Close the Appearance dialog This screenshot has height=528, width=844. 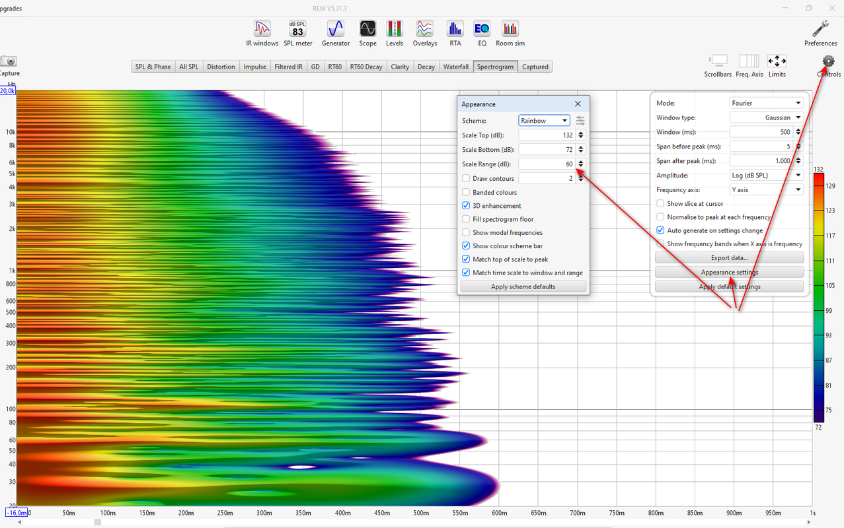[578, 104]
